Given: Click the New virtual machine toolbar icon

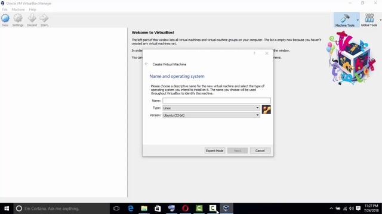Looking at the screenshot, I should pos(5,20).
